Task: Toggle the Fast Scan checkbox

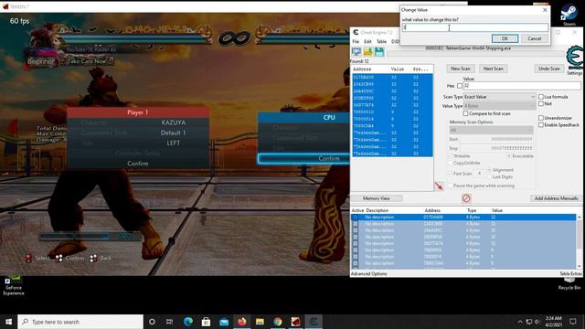Action: pyautogui.click(x=451, y=174)
